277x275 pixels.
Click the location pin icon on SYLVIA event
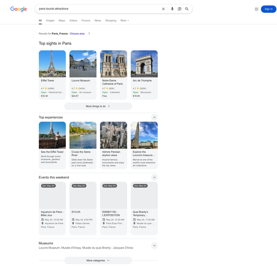click(73, 223)
